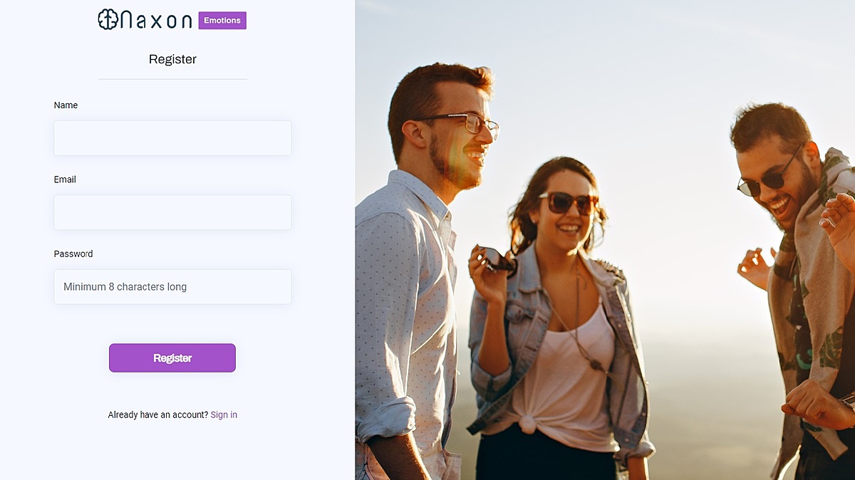Focus the Name input field
Image resolution: width=855 pixels, height=480 pixels.
pyautogui.click(x=172, y=138)
